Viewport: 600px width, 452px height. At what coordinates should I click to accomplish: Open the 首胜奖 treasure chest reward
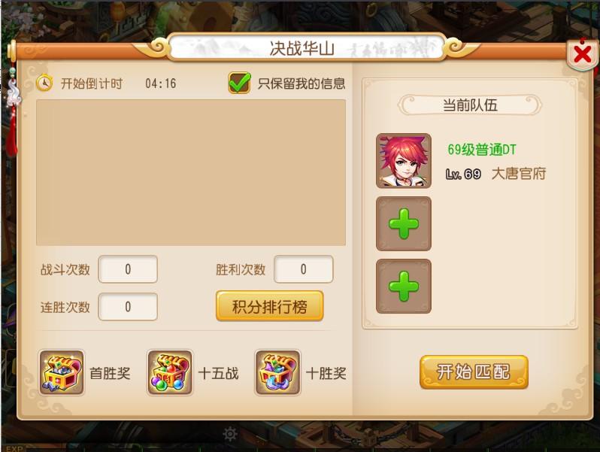(x=62, y=372)
